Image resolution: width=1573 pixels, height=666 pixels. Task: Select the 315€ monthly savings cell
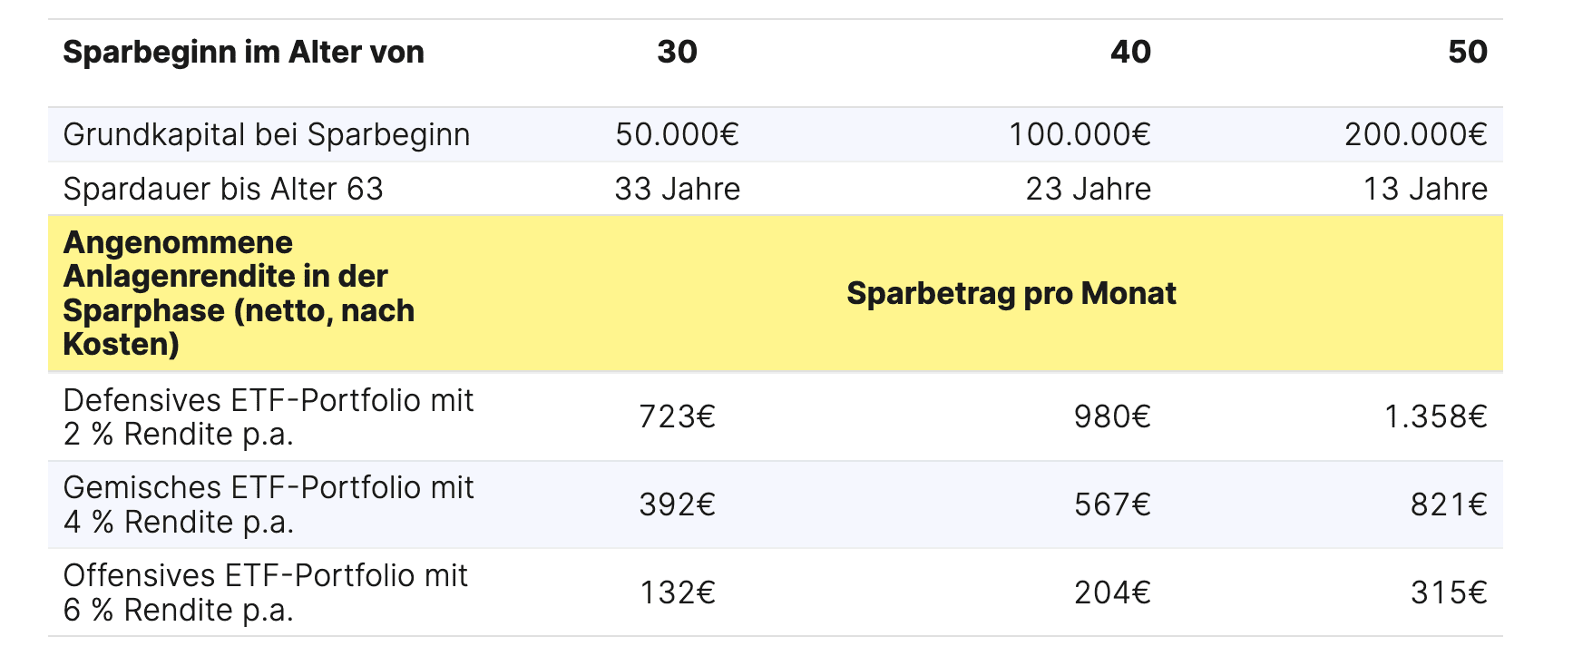[1449, 593]
